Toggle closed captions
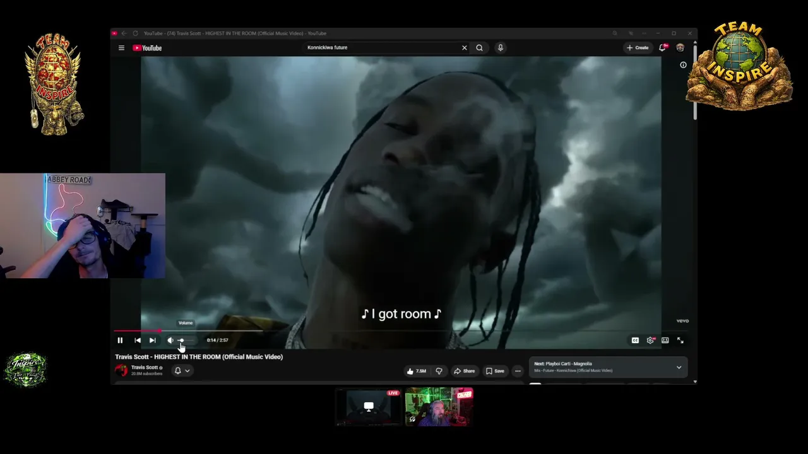Screen dimensions: 808x454 click(x=635, y=340)
